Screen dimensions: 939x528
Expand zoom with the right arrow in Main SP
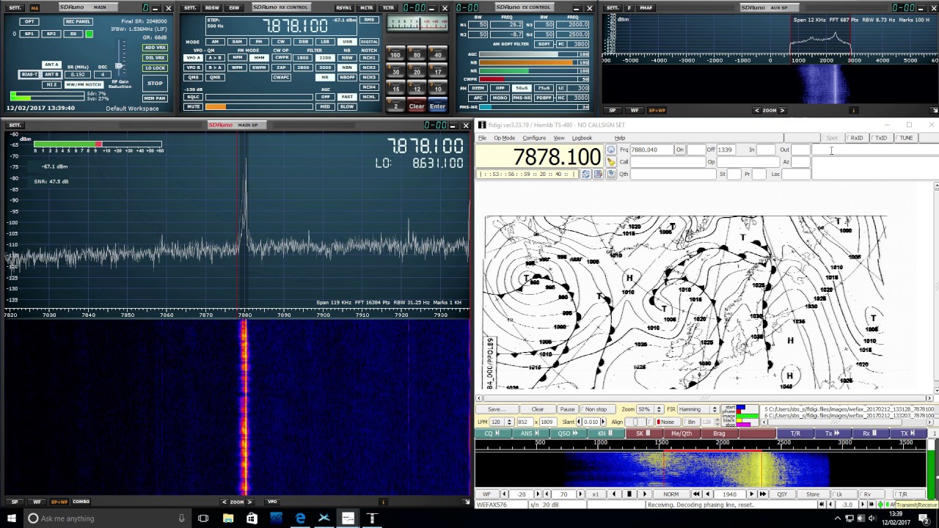(249, 502)
